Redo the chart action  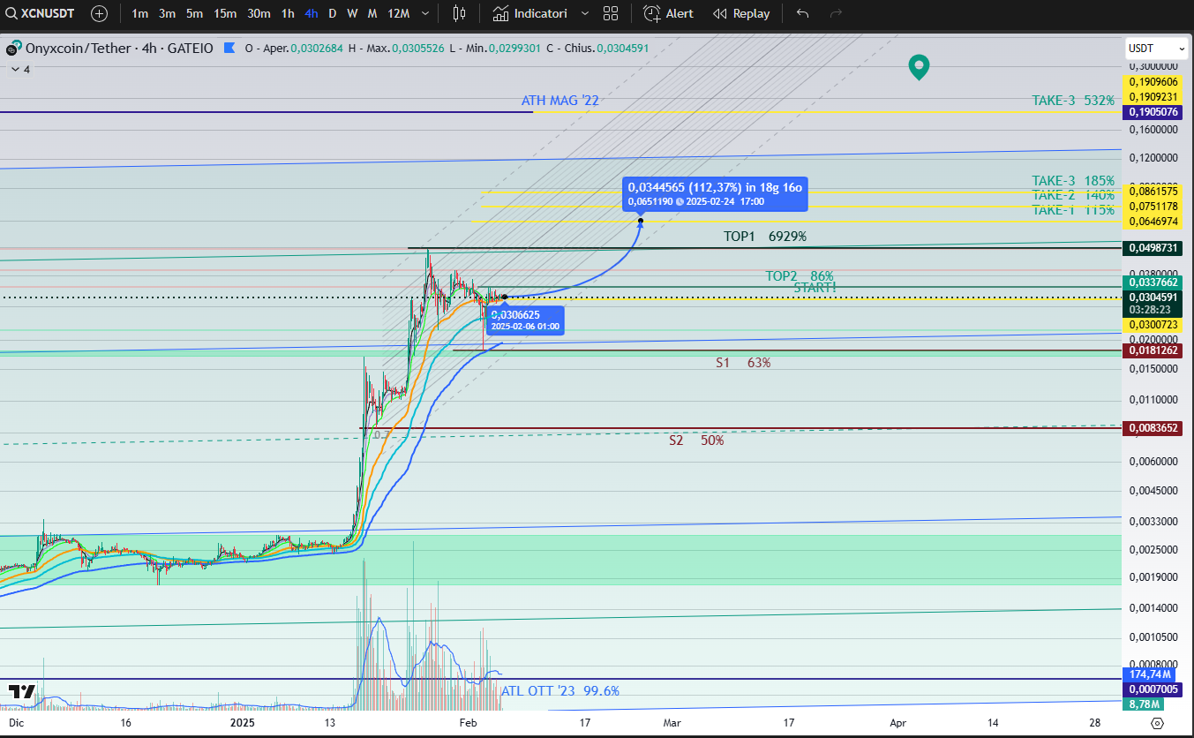click(836, 13)
